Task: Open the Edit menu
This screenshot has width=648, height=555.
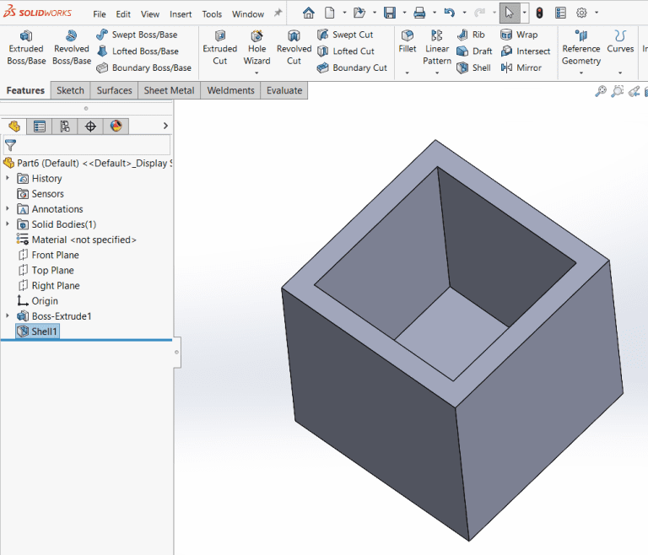Action: pyautogui.click(x=123, y=14)
